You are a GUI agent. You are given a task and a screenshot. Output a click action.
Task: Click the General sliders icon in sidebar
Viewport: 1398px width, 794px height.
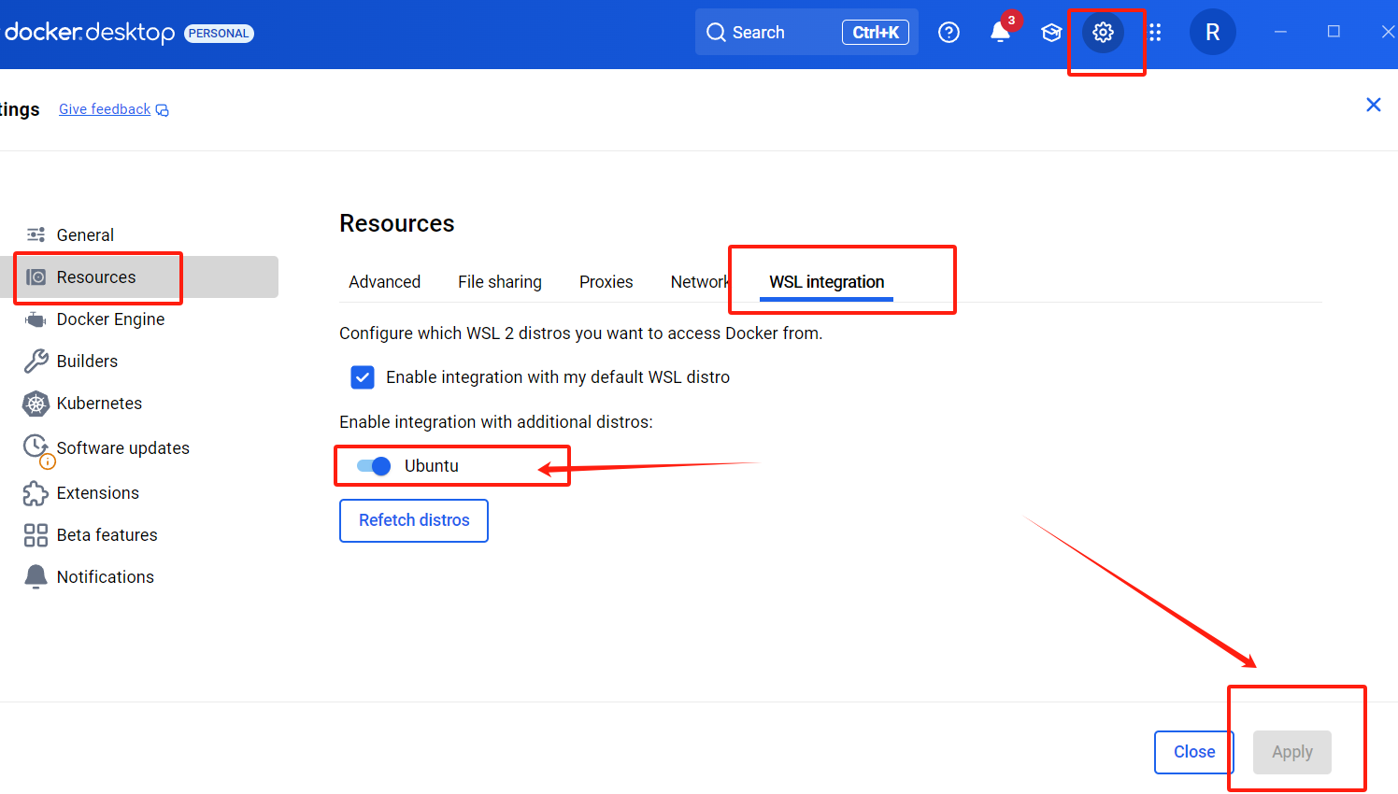[x=36, y=234]
